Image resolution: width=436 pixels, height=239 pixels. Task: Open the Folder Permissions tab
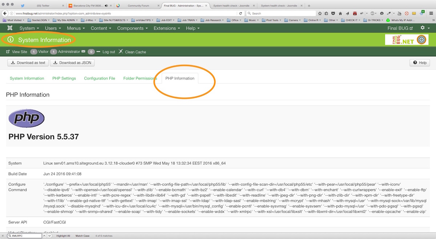click(x=140, y=78)
